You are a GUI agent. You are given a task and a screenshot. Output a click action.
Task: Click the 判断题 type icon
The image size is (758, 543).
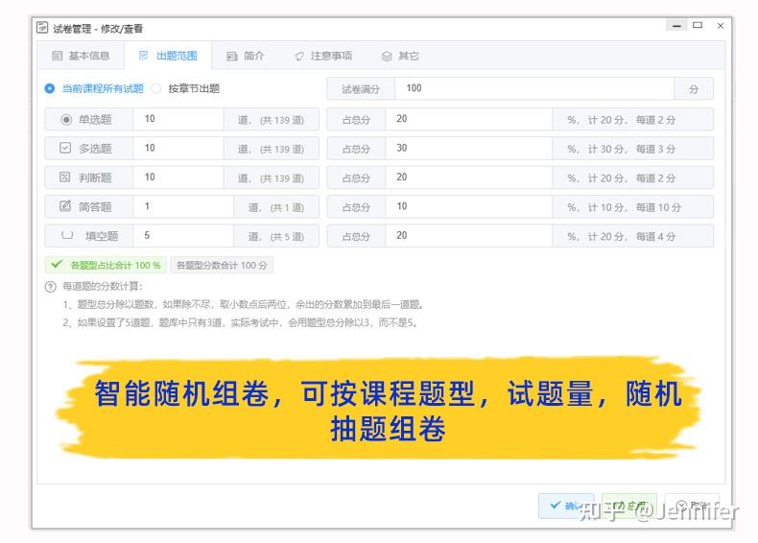(65, 177)
